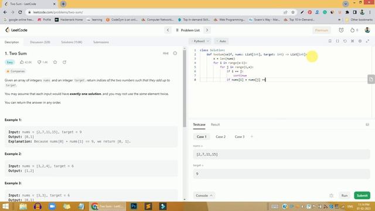Open the Problem List

[x=187, y=30]
